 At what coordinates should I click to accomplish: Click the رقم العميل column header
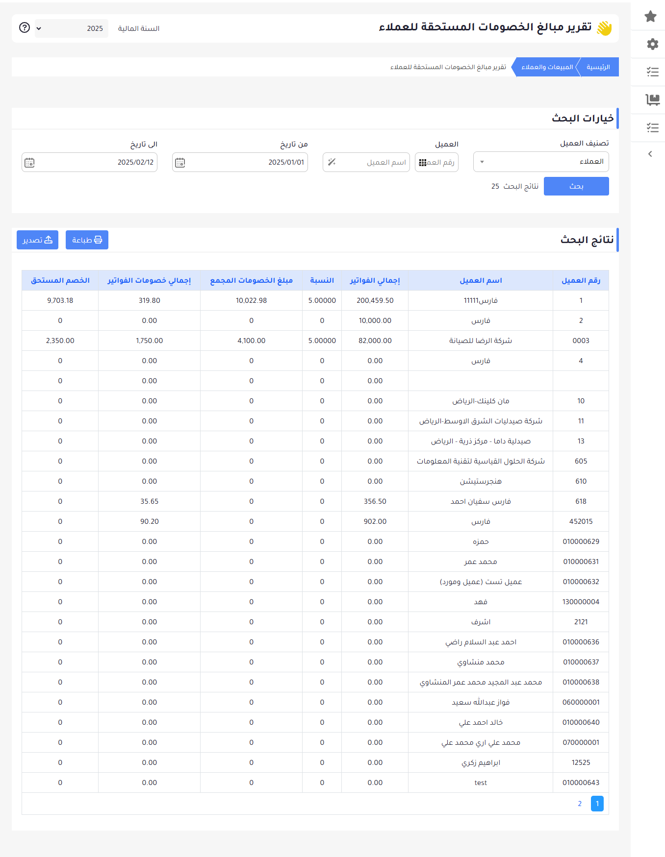581,280
